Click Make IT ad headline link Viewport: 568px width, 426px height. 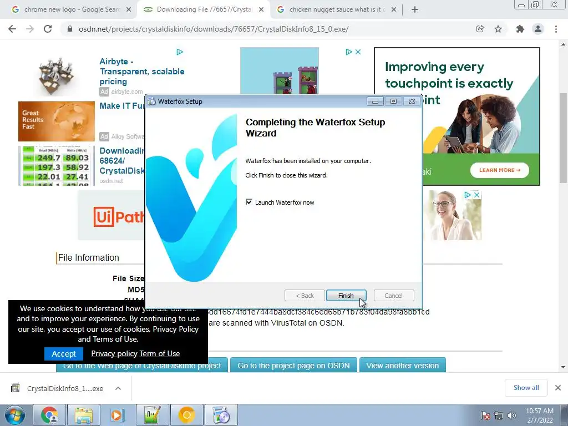pyautogui.click(x=122, y=106)
